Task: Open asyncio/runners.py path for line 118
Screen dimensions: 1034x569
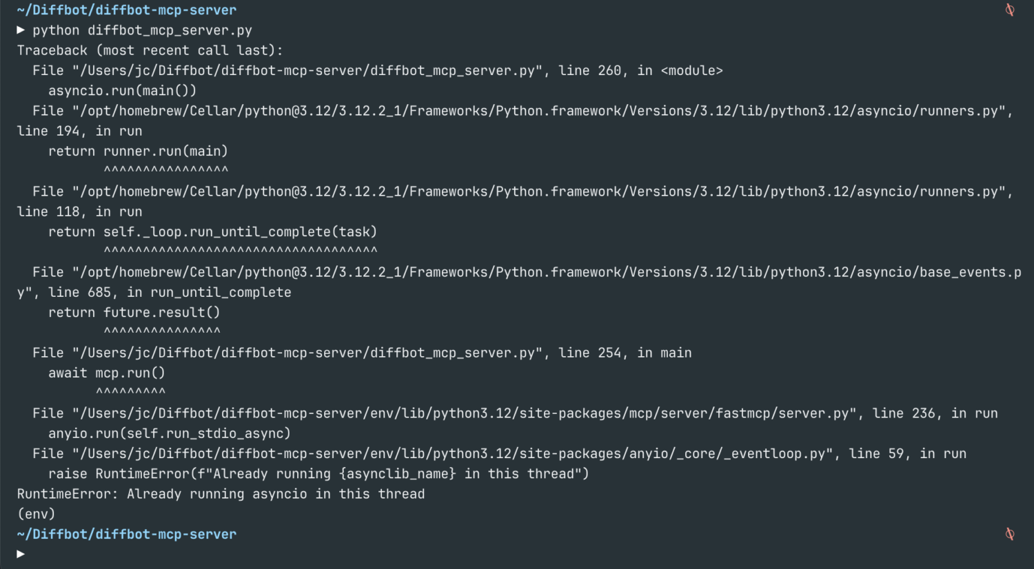Action: (539, 192)
